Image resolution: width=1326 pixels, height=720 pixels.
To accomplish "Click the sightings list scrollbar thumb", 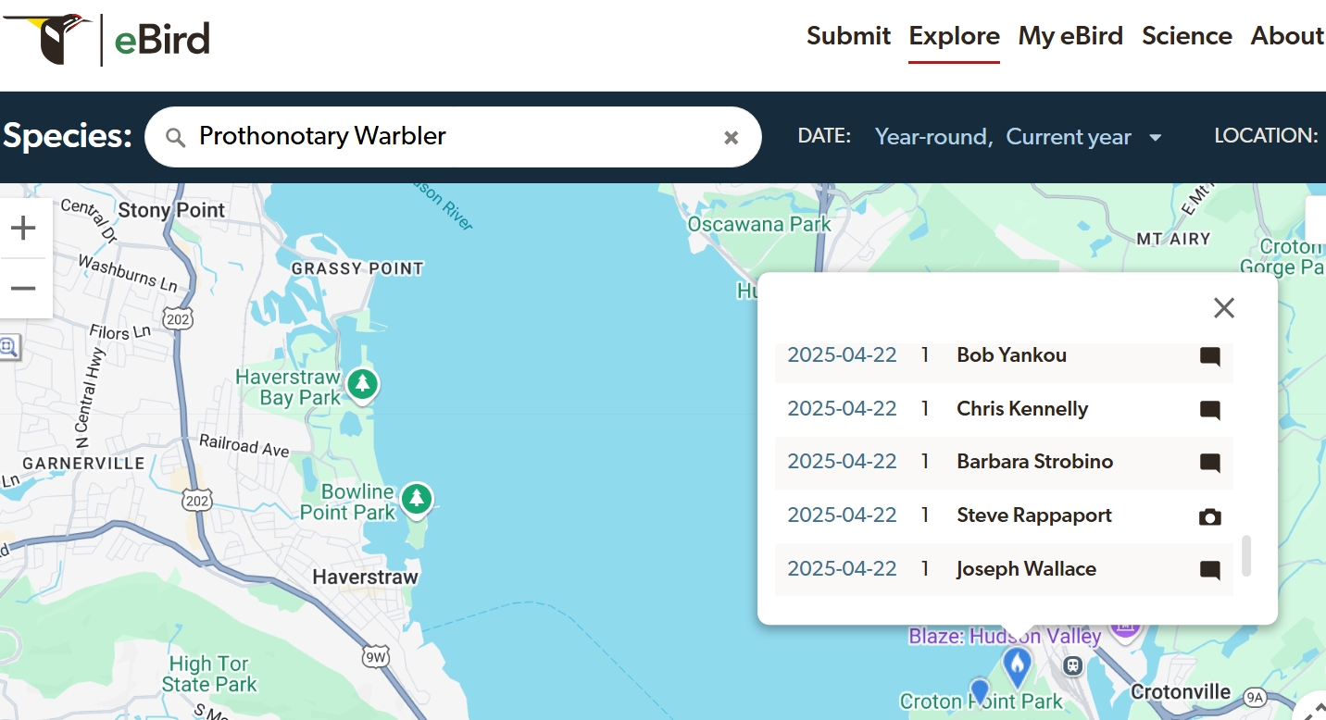I will [x=1246, y=555].
